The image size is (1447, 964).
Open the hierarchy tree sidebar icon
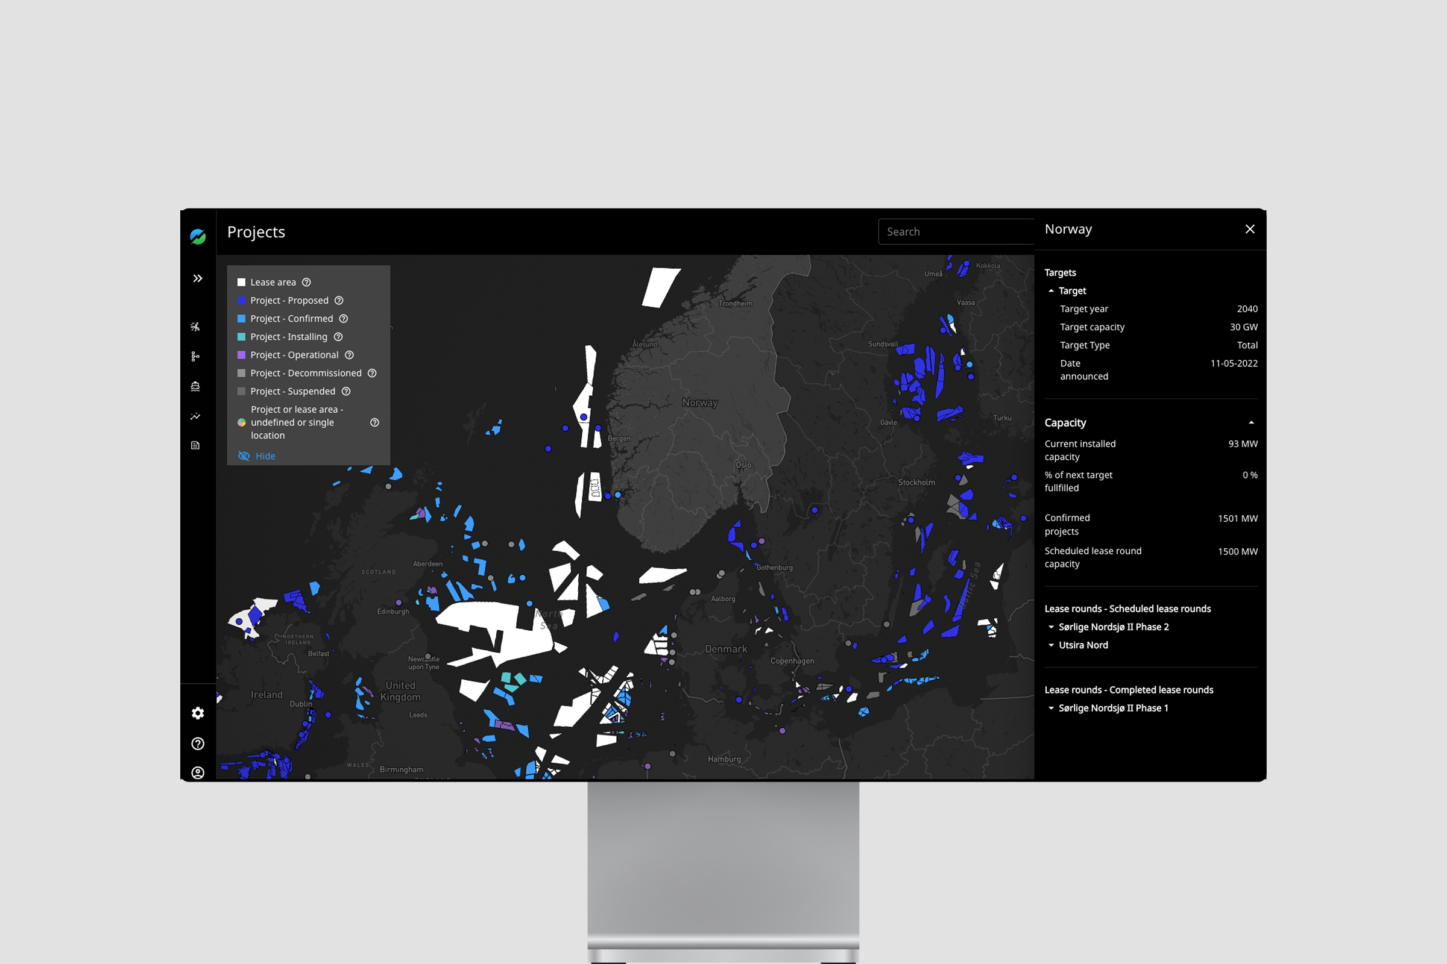point(195,357)
